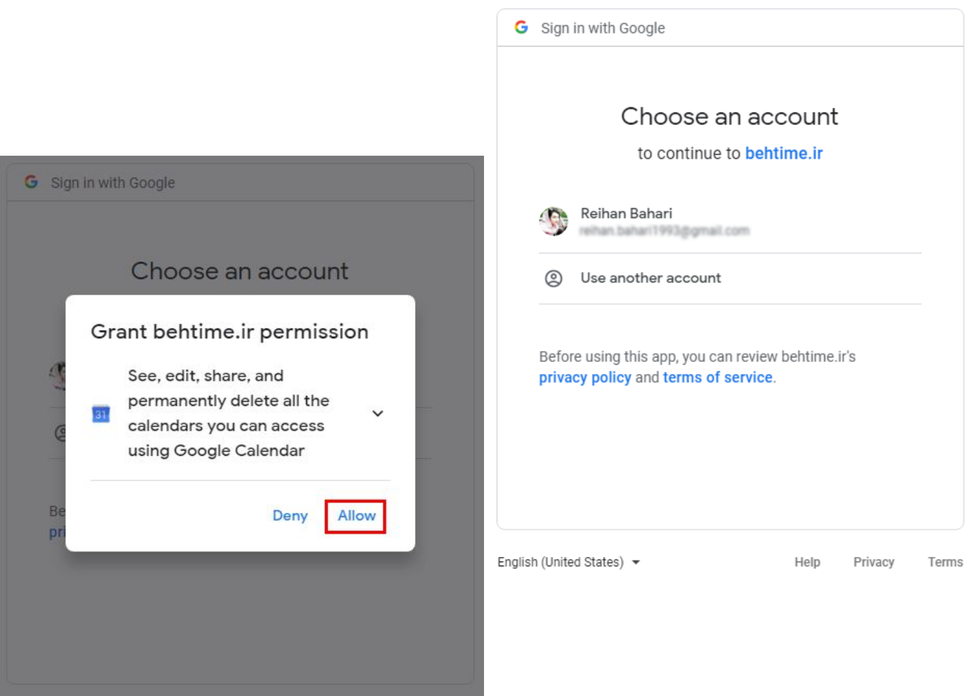Click the Privacy footer link

click(873, 562)
